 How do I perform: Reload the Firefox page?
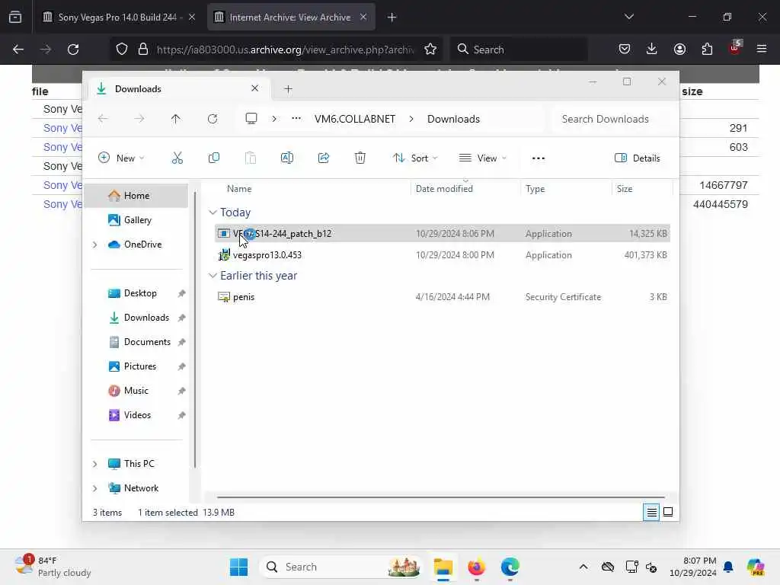click(x=73, y=50)
